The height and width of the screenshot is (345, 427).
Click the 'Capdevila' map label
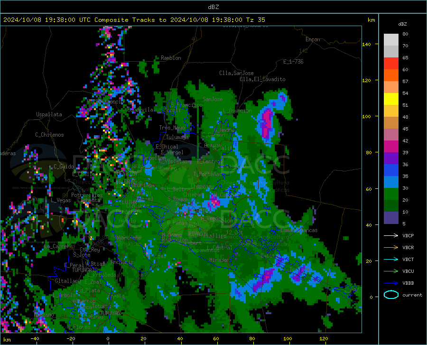tap(140, 110)
